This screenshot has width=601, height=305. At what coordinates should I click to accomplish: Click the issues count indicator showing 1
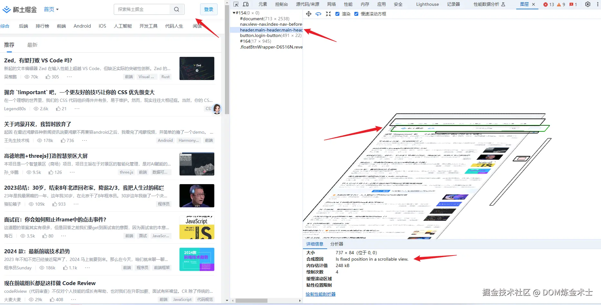(573, 4)
